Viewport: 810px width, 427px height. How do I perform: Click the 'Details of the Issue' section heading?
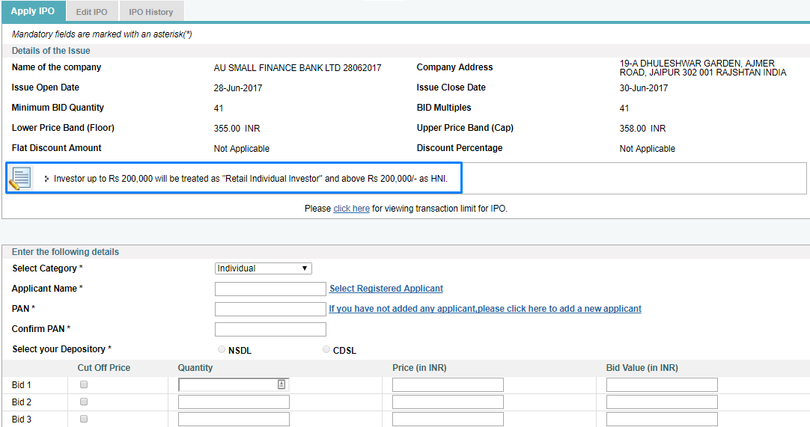(x=51, y=51)
